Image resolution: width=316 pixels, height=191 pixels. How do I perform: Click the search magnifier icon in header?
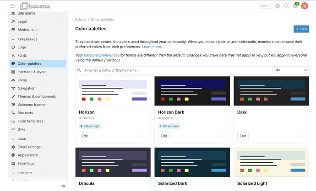click(286, 6)
